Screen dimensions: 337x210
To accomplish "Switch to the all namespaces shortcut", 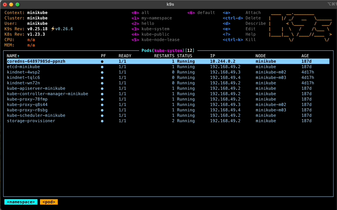I will point(140,12).
